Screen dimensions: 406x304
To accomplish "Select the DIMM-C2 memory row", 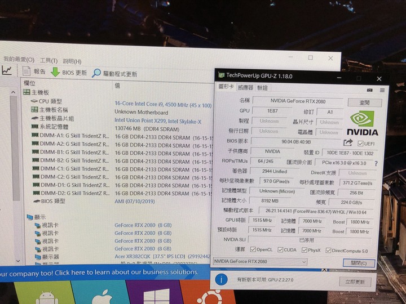I will pyautogui.click(x=72, y=177).
